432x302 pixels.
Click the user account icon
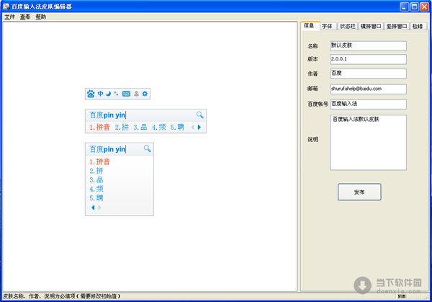[x=136, y=94]
